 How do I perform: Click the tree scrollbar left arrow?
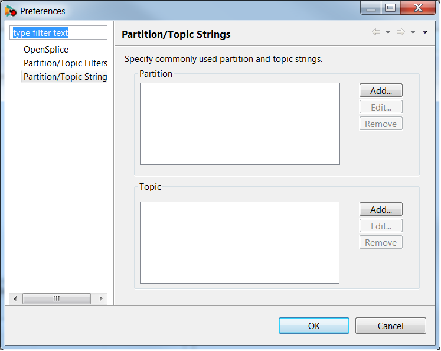coord(15,298)
